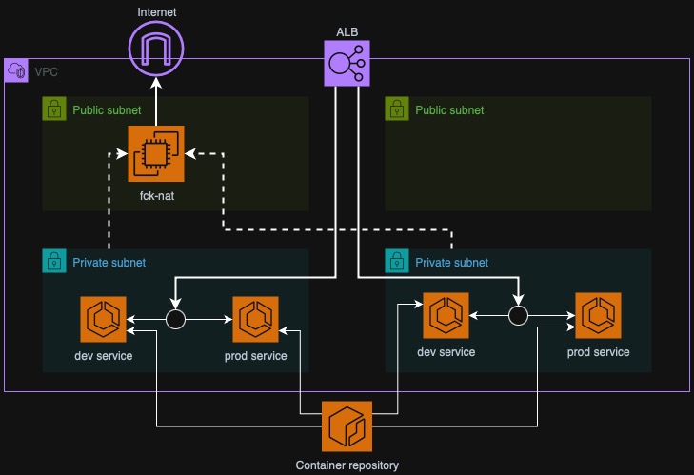The image size is (694, 475).
Task: Click the "ALB" text label
Action: coord(347,31)
